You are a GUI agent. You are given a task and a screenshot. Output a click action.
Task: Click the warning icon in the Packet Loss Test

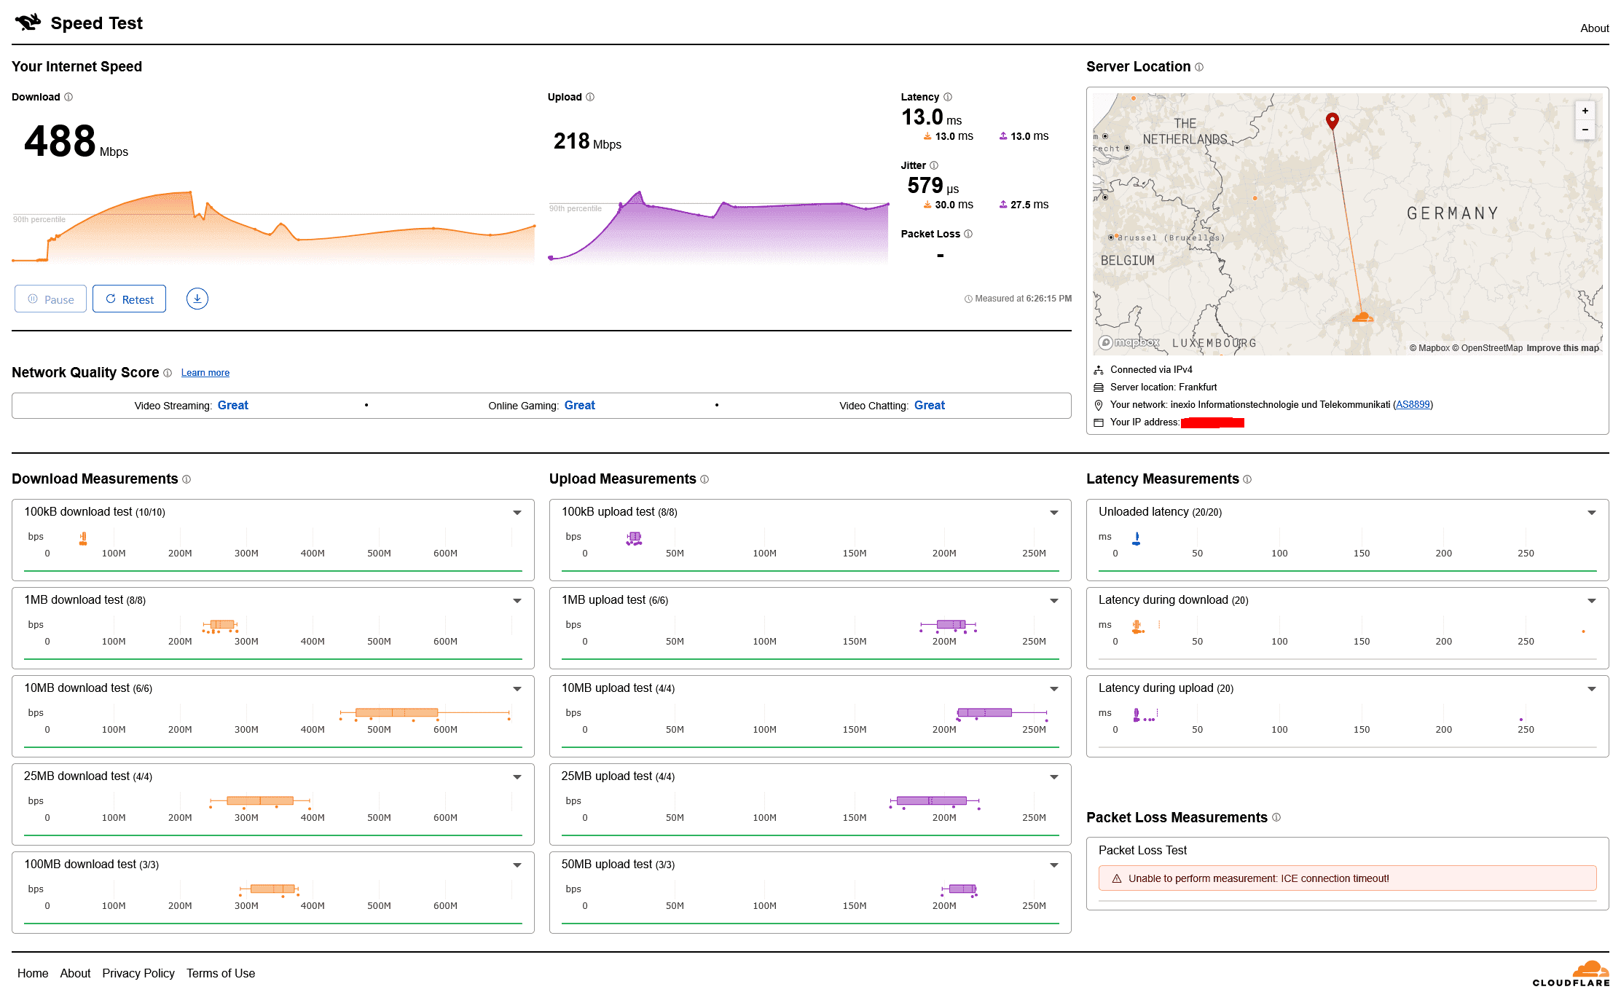[1117, 878]
